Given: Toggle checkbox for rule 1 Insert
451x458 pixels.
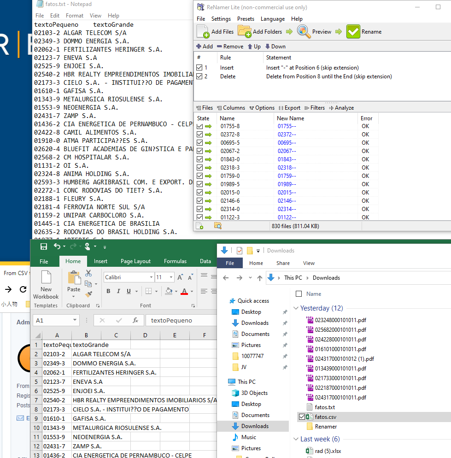Looking at the screenshot, I should (199, 68).
